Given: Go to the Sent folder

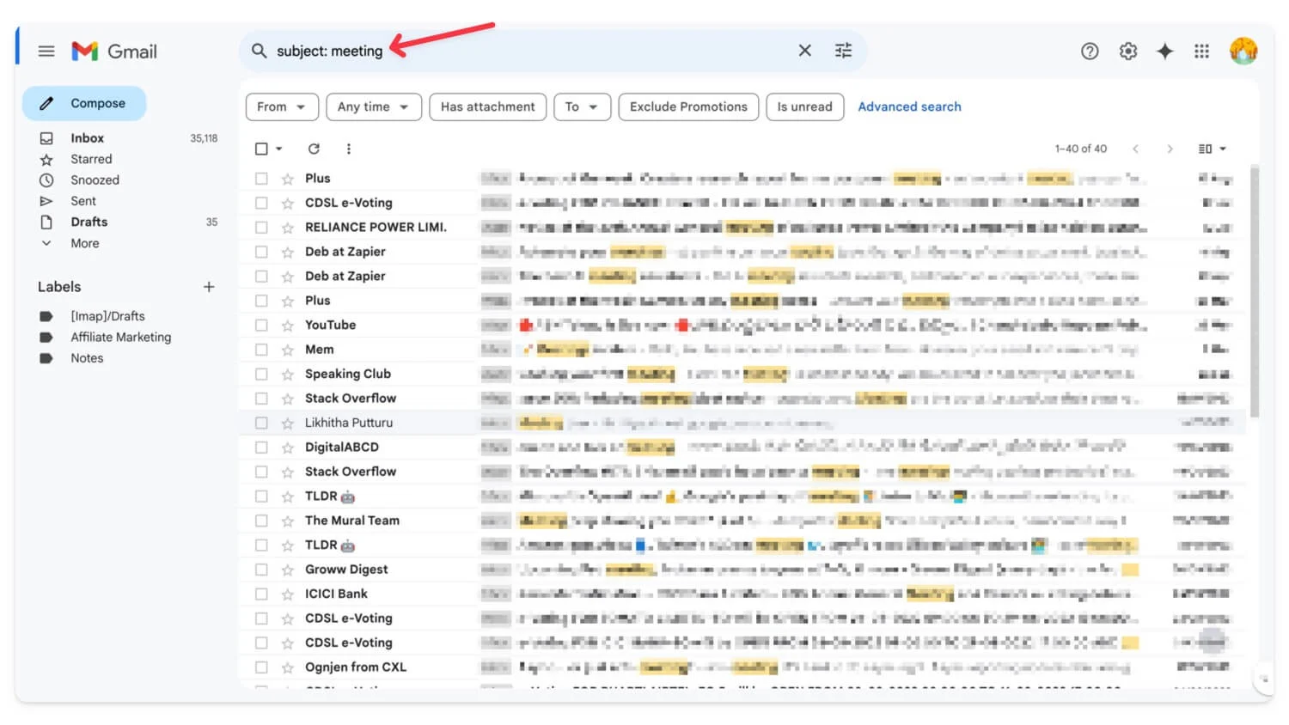Looking at the screenshot, I should tap(82, 201).
